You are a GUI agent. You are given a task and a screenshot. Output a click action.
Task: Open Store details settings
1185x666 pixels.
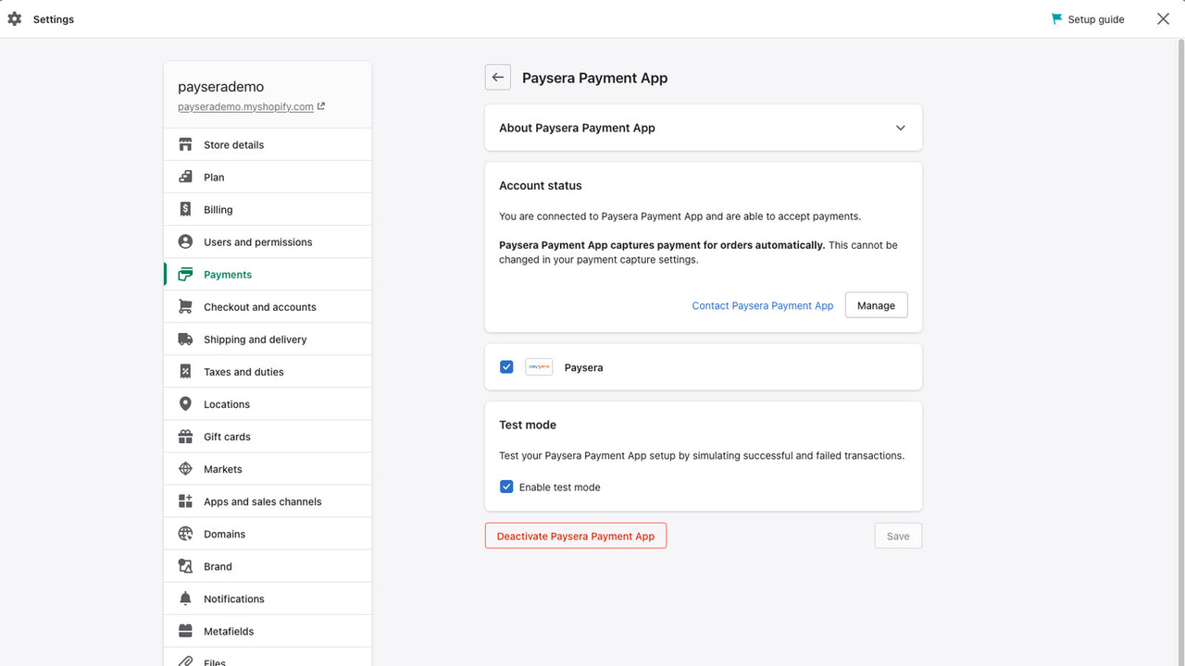(x=268, y=144)
